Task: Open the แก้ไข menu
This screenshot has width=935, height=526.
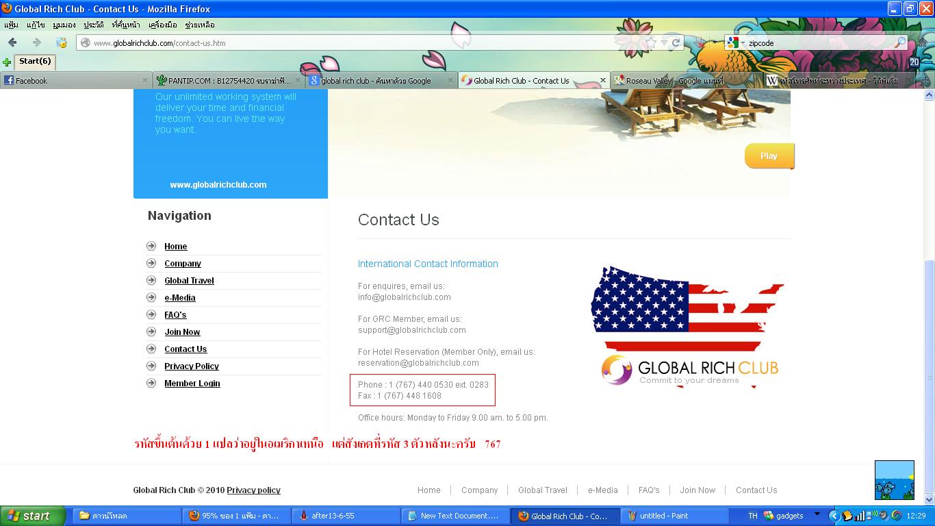Action: pos(36,25)
